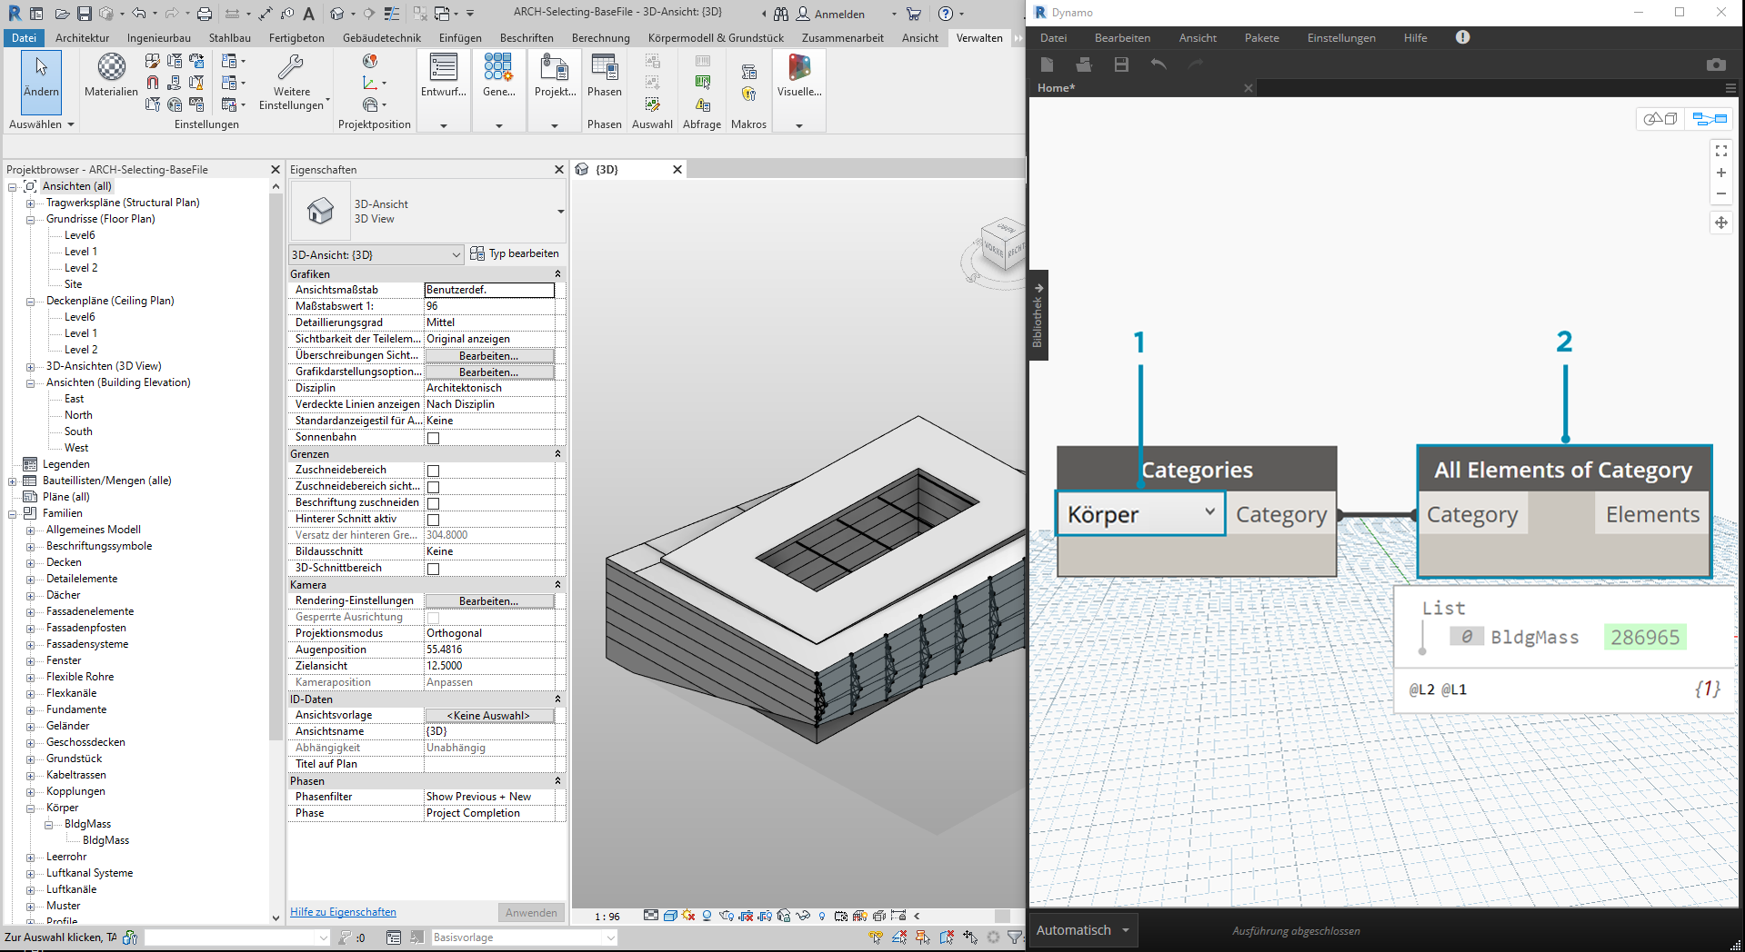This screenshot has width=1745, height=952.
Task: Collapse the Grundrisse (Floor Plan) tree node
Action: click(30, 220)
